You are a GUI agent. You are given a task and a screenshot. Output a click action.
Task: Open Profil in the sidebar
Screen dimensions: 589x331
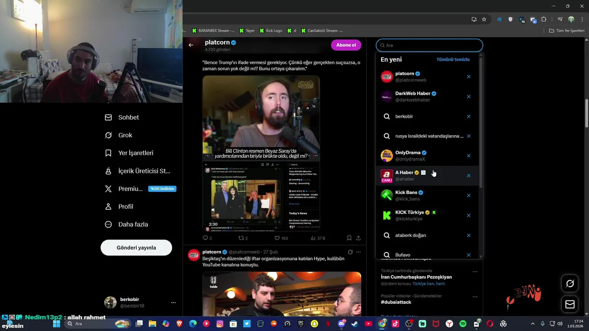(119, 206)
